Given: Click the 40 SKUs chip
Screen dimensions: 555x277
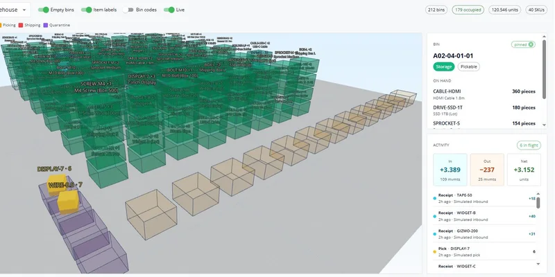Looking at the screenshot, I should (x=536, y=10).
